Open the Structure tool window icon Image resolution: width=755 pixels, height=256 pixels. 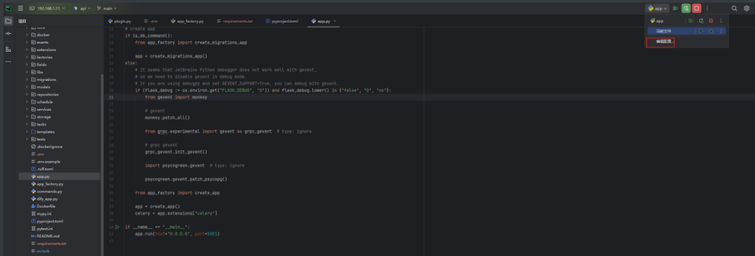pyautogui.click(x=8, y=49)
